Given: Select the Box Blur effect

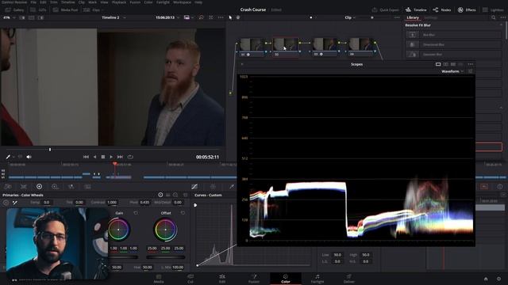Looking at the screenshot, I should (x=453, y=35).
